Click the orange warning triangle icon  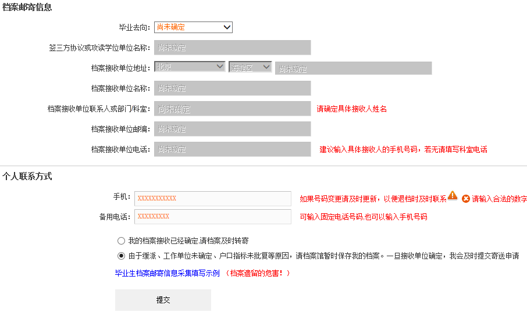pos(453,196)
